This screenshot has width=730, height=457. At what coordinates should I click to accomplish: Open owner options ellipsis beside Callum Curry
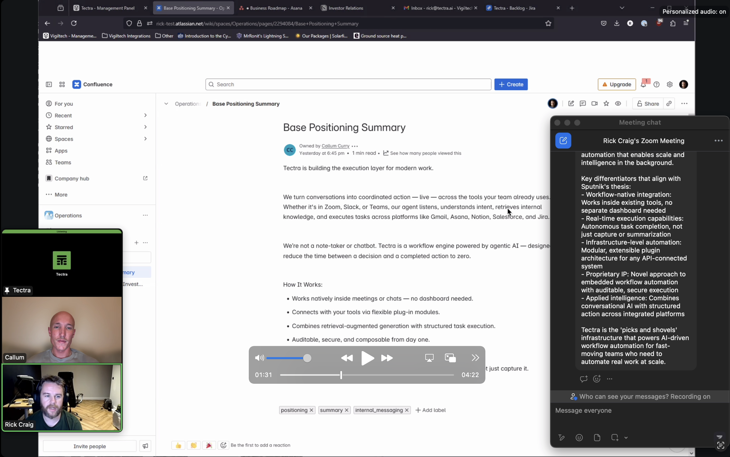tap(355, 146)
